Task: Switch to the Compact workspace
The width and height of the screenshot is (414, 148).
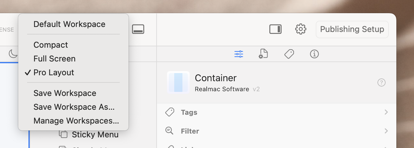Action: [x=51, y=45]
